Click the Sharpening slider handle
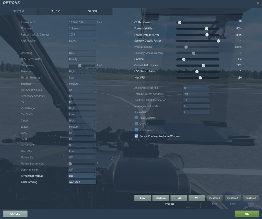 80,65
